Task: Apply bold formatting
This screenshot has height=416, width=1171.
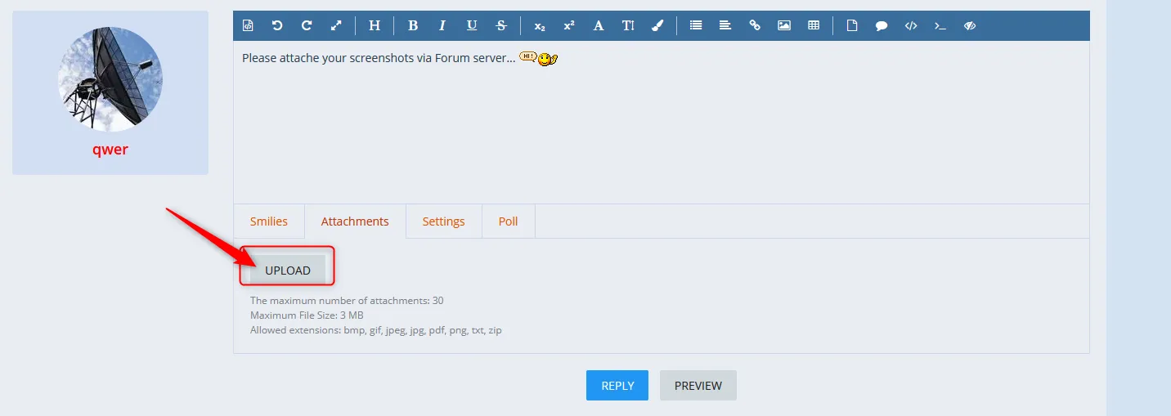Action: (x=413, y=25)
